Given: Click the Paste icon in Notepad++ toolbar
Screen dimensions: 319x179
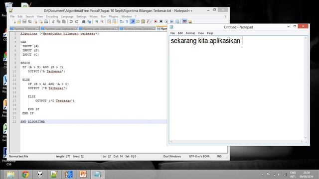Looking at the screenshot, I should tap(64, 22).
